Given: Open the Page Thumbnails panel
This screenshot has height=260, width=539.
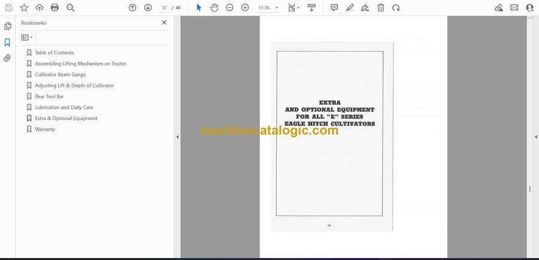Looking at the screenshot, I should (8, 26).
